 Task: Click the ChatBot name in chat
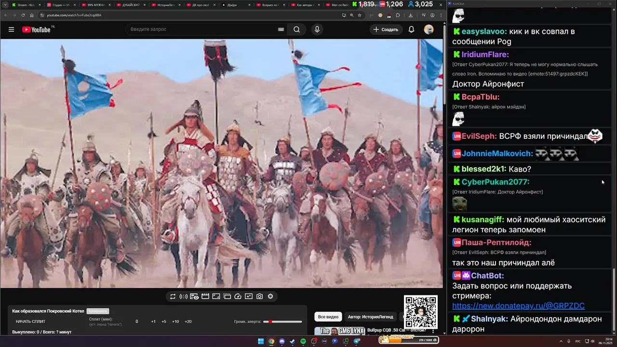click(487, 276)
